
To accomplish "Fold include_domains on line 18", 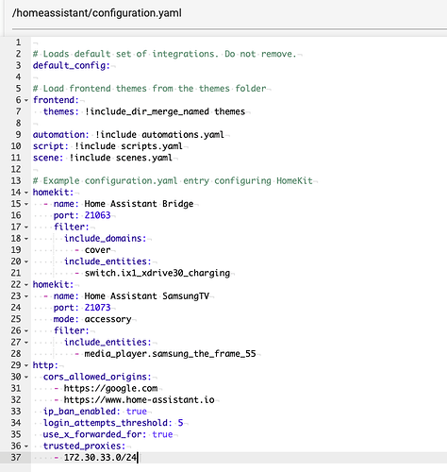I will pos(26,239).
